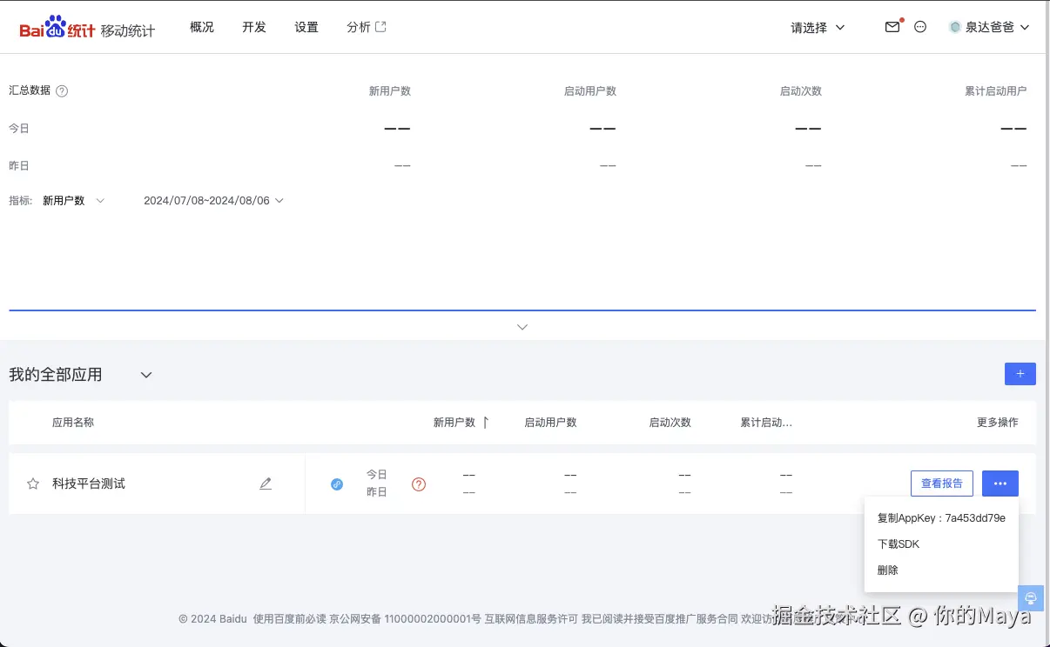Go to the 分析 tab
This screenshot has height=647, width=1050.
point(359,27)
